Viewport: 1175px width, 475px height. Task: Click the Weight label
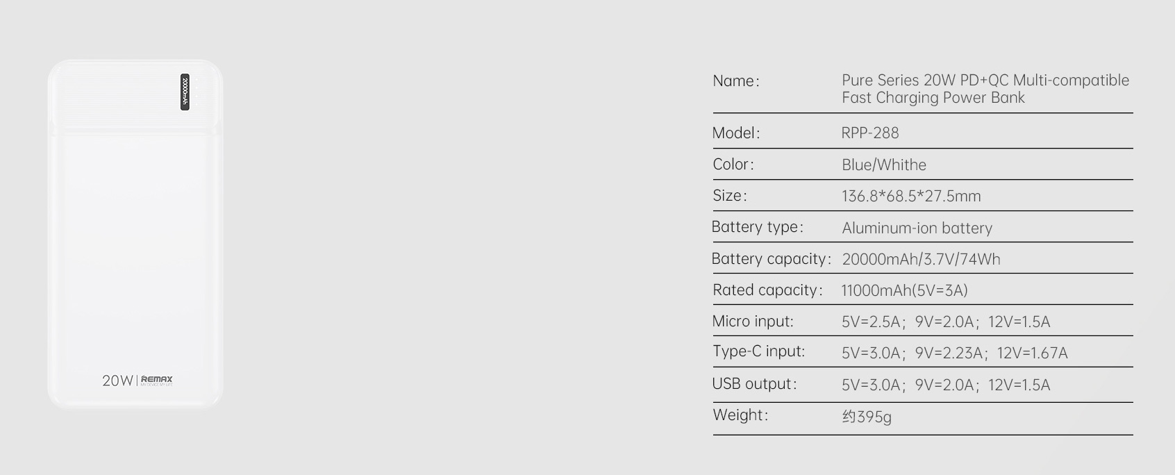[x=740, y=415]
